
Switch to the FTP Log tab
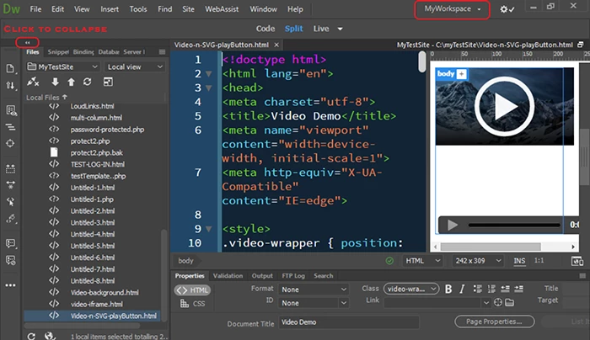(293, 276)
